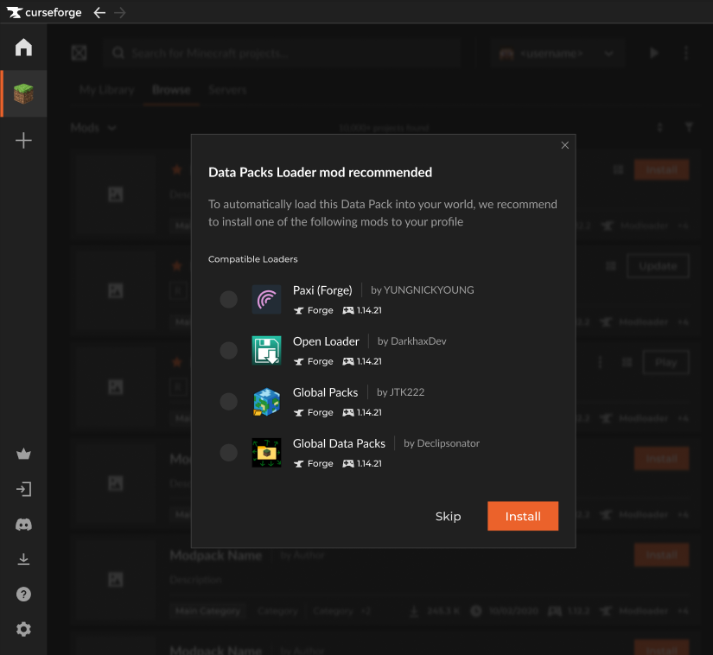Open the Discord icon in sidebar

(23, 525)
